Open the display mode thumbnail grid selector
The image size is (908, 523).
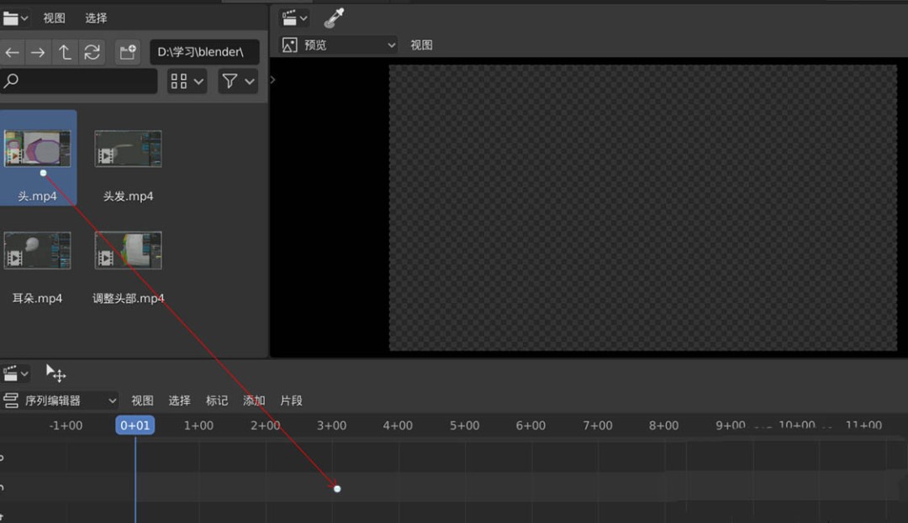pos(186,81)
